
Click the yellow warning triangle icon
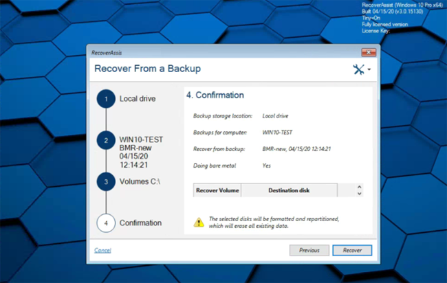(x=199, y=223)
